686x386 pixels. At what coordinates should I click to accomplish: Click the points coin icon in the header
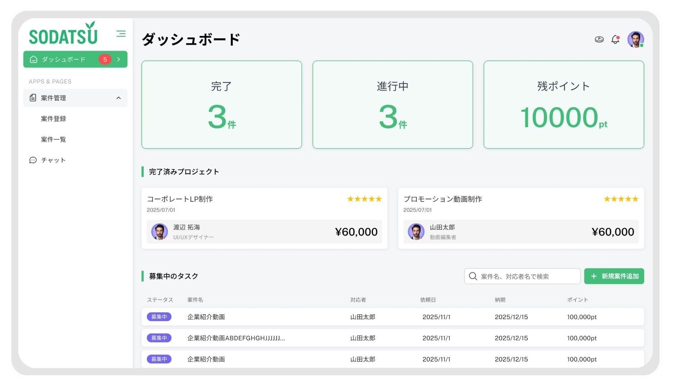(599, 39)
